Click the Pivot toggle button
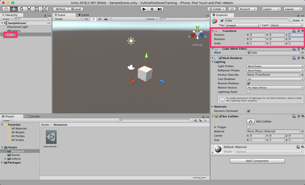 click(60, 9)
